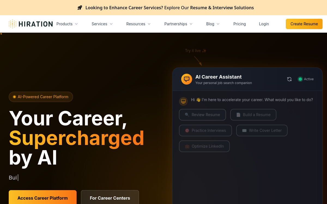Click the Hiration logo
The width and height of the screenshot is (327, 204).
coord(31,24)
